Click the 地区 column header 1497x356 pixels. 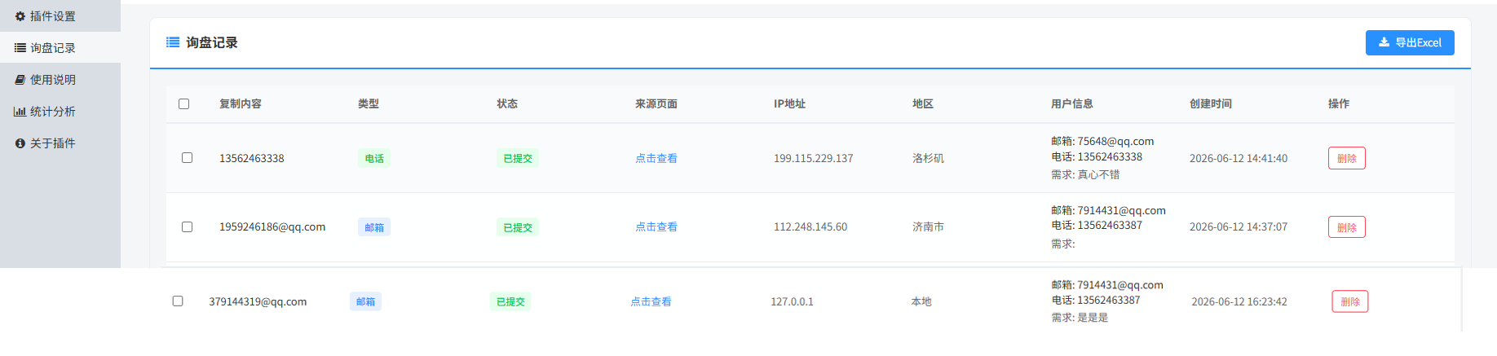(x=923, y=103)
